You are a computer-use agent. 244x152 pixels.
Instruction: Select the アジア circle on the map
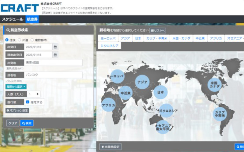(x=142, y=82)
